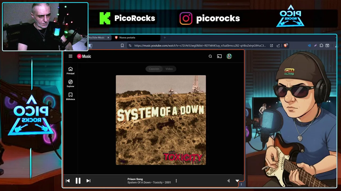Click the Toxicity album cover art
The image size is (341, 191).
[161, 120]
